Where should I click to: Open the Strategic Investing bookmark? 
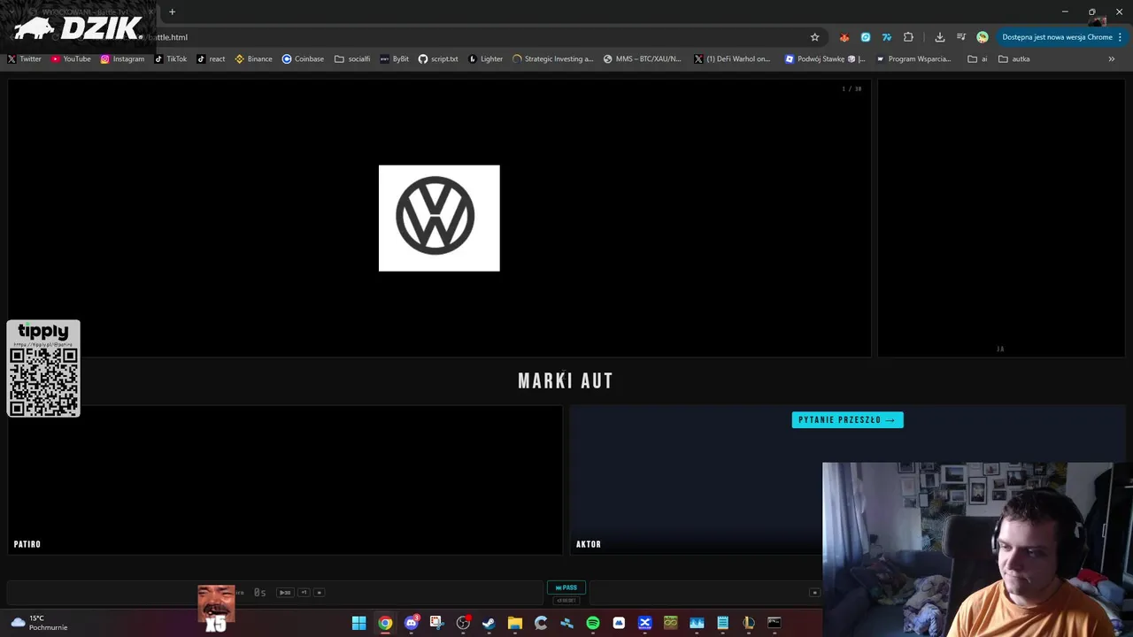pos(552,59)
